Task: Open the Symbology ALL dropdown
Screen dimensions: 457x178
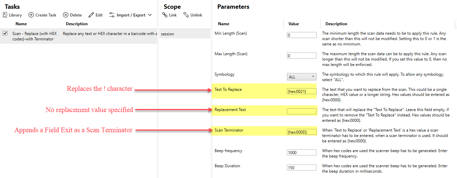Action: point(301,77)
